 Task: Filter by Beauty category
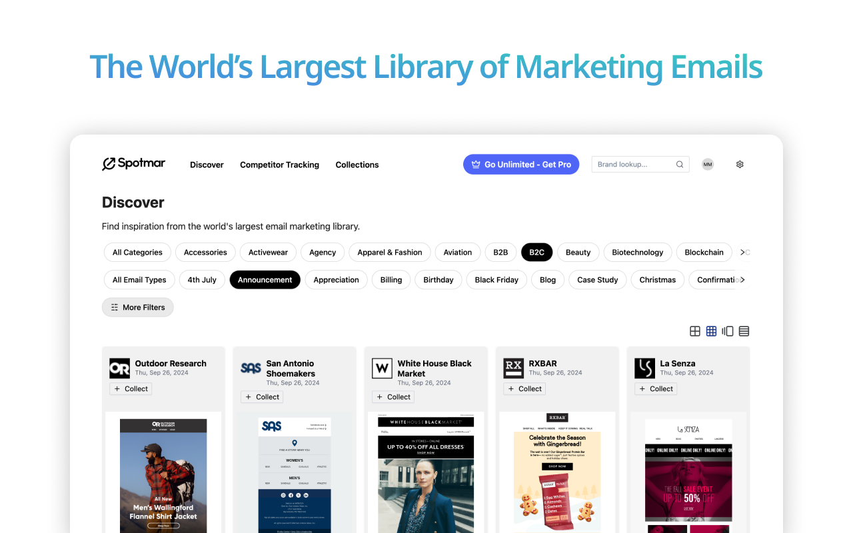pos(578,253)
